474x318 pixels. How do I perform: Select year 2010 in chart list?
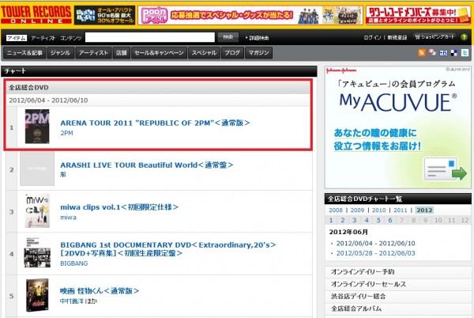[x=378, y=210]
